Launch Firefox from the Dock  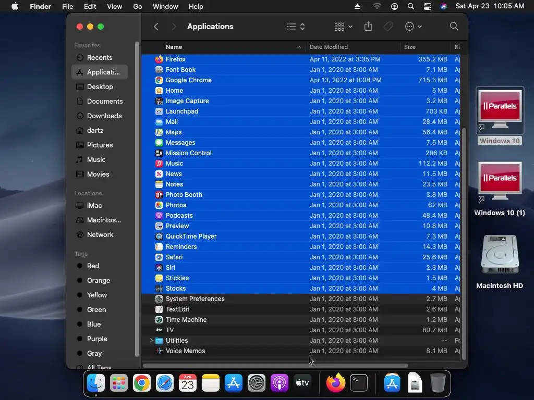pyautogui.click(x=335, y=383)
